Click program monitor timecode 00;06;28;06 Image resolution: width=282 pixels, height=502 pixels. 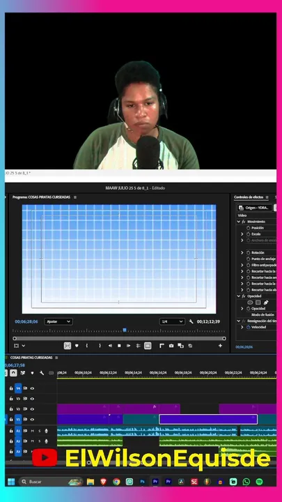tap(26, 321)
